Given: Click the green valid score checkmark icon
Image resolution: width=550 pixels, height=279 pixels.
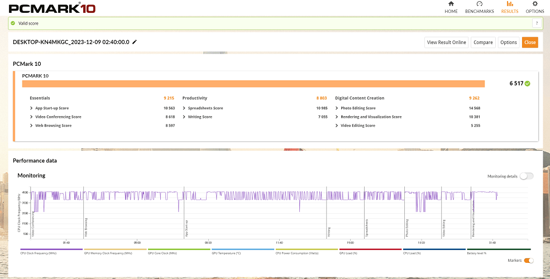Looking at the screenshot, I should coord(13,23).
